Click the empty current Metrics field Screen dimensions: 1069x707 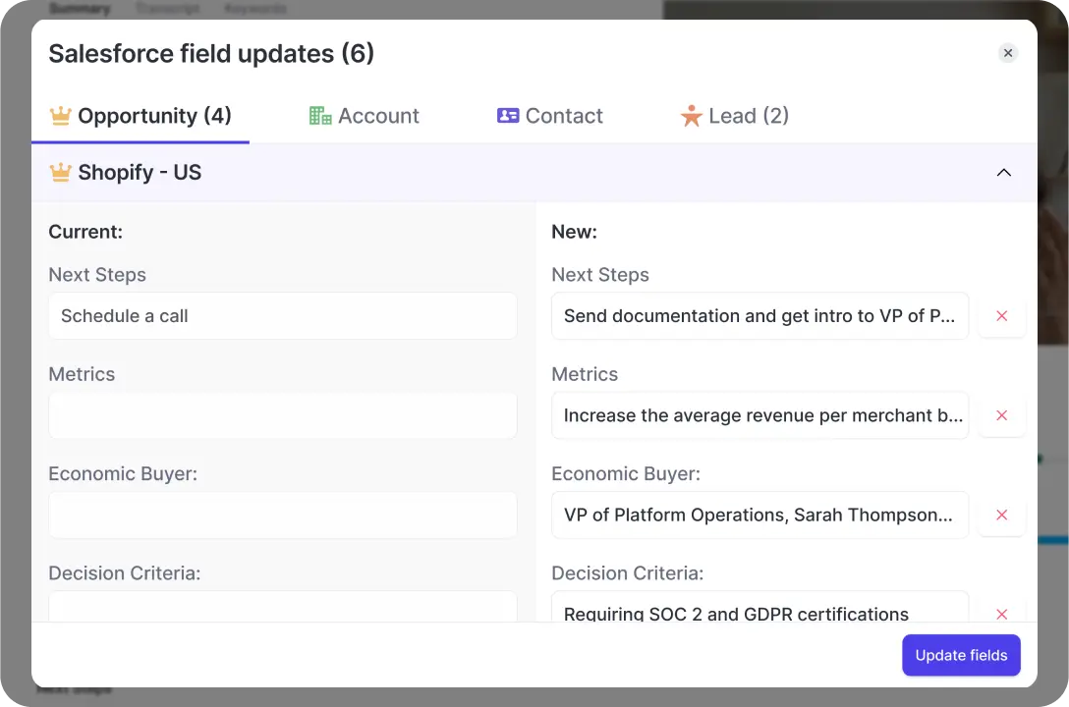pyautogui.click(x=282, y=415)
